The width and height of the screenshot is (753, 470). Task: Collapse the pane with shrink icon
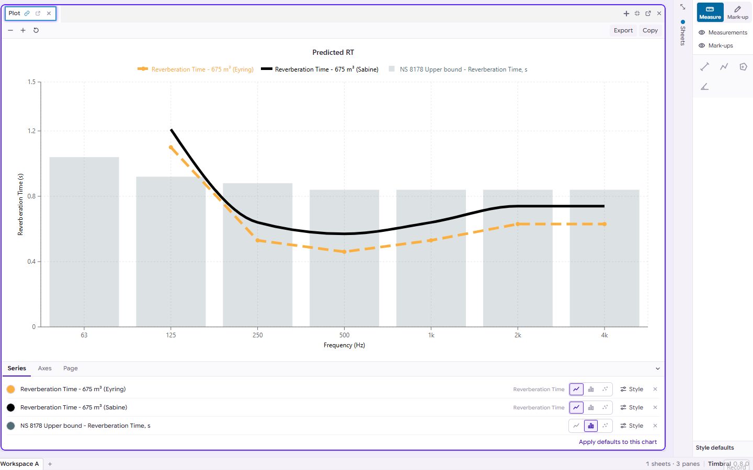coord(637,14)
